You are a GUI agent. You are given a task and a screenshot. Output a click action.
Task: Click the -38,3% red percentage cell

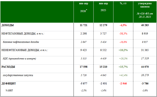(x=123, y=34)
